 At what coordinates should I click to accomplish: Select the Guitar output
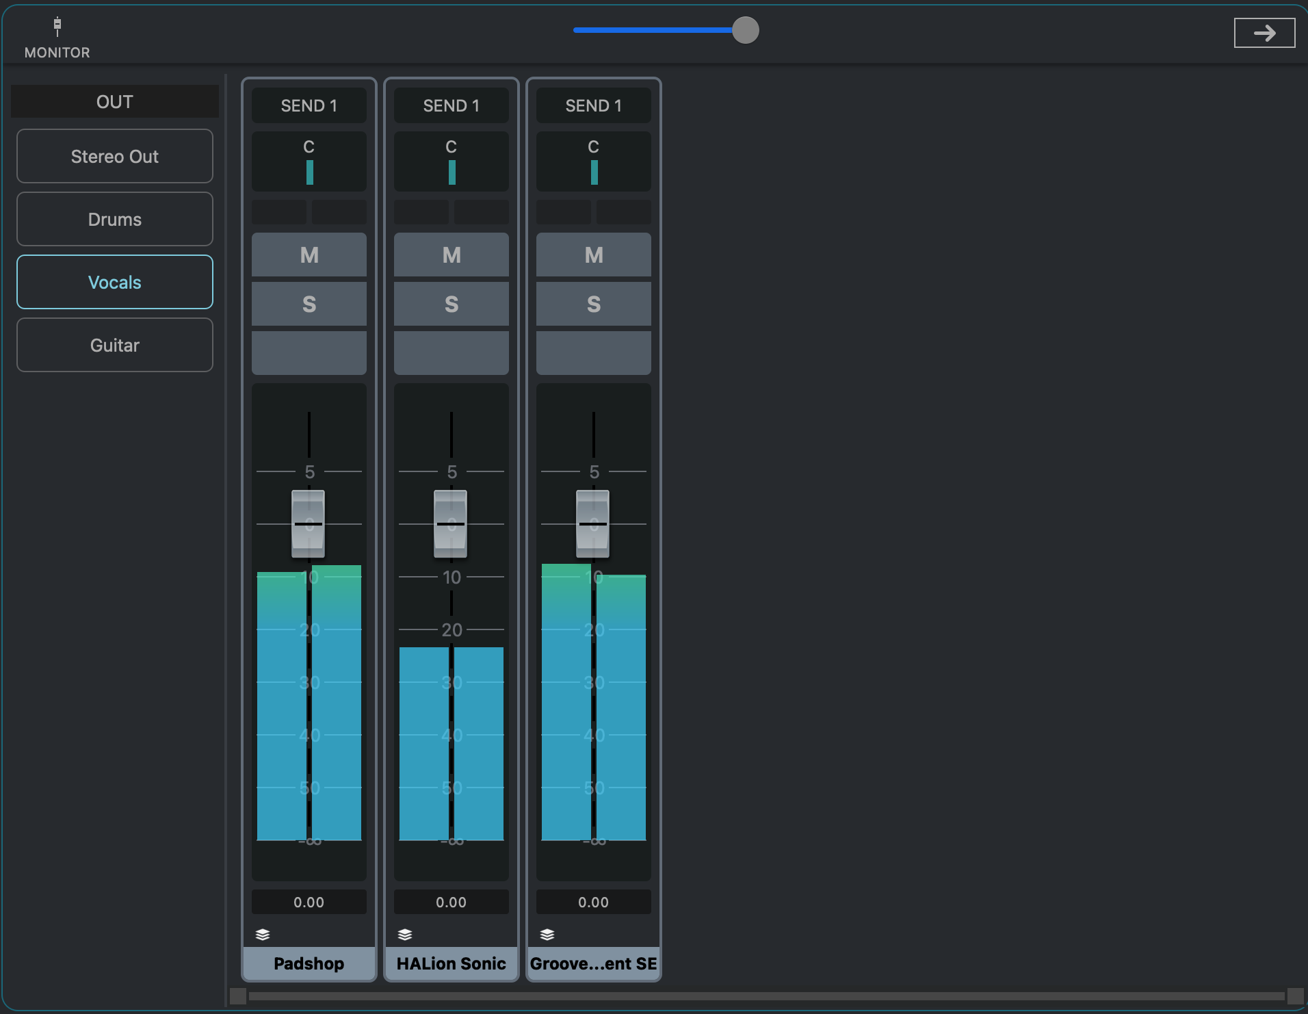pyautogui.click(x=115, y=346)
